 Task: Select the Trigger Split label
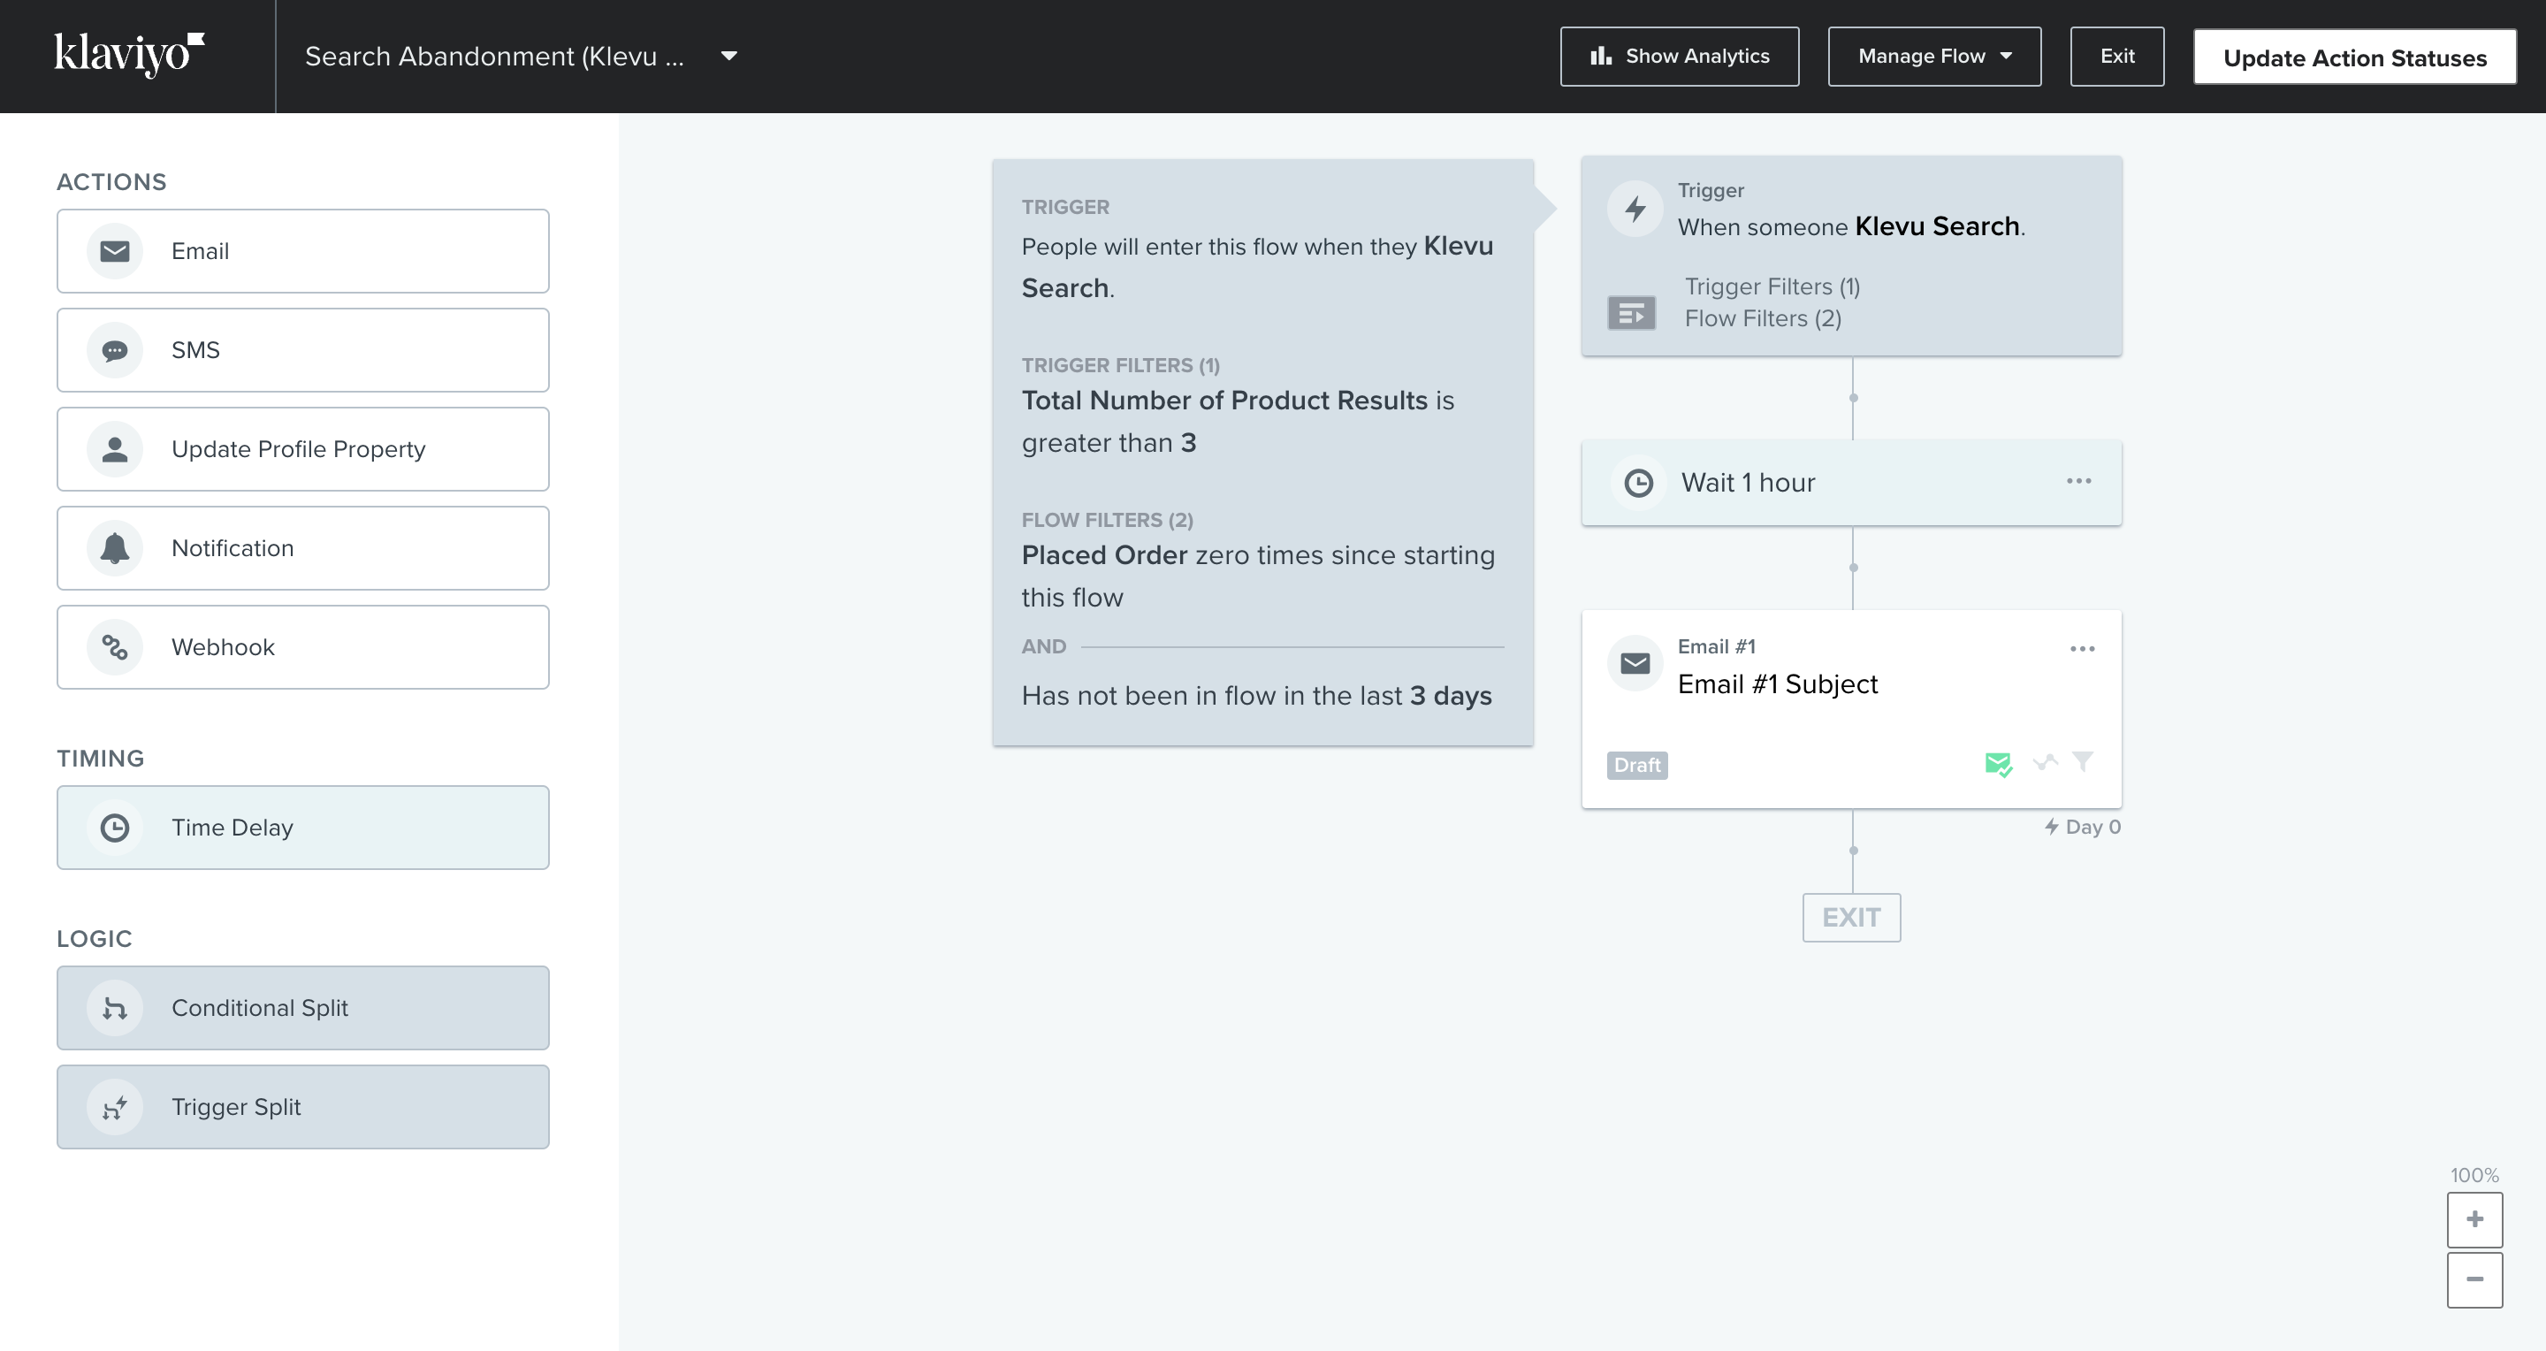236,1107
